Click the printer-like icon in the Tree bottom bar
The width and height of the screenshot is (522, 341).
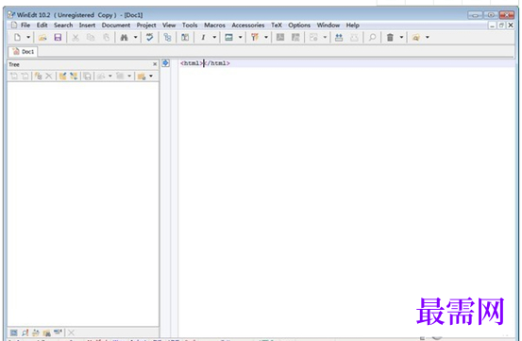coord(36,332)
